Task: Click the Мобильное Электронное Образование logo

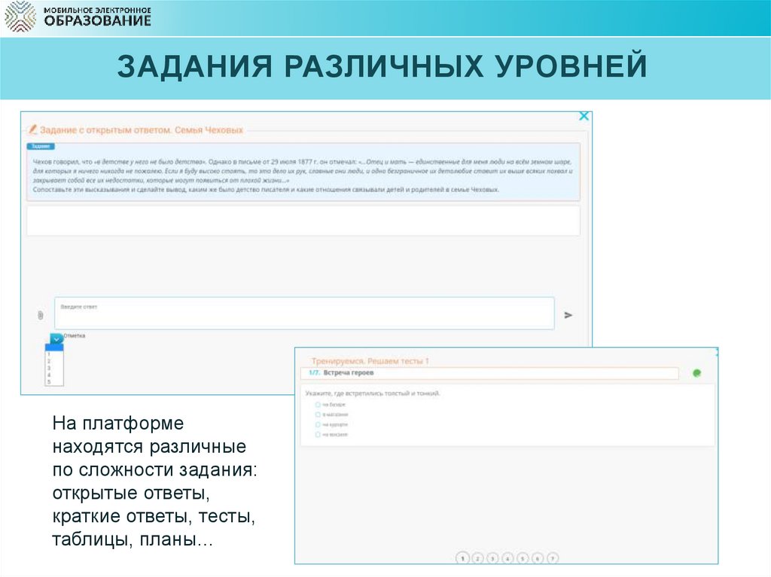Action: [x=81, y=17]
